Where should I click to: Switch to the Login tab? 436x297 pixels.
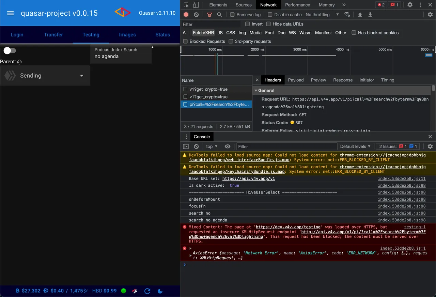(17, 35)
